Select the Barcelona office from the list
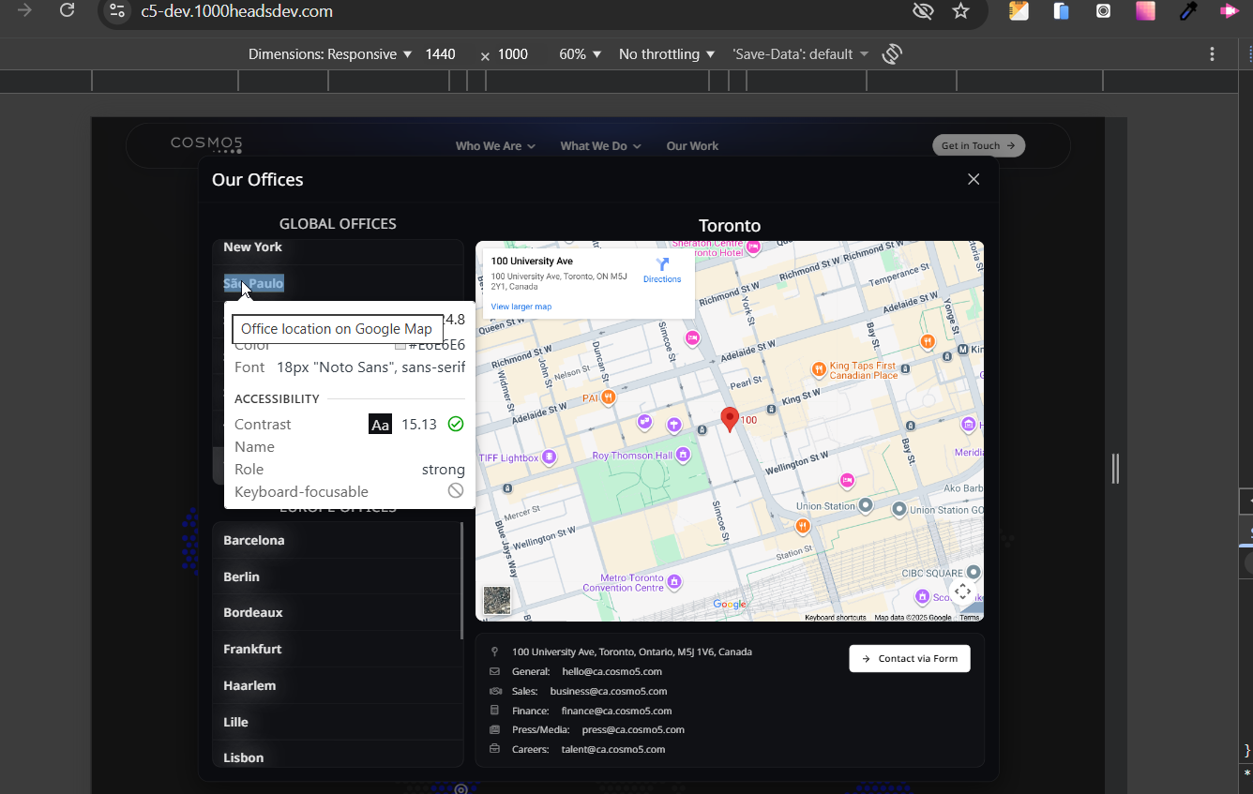This screenshot has width=1253, height=794. [x=254, y=540]
